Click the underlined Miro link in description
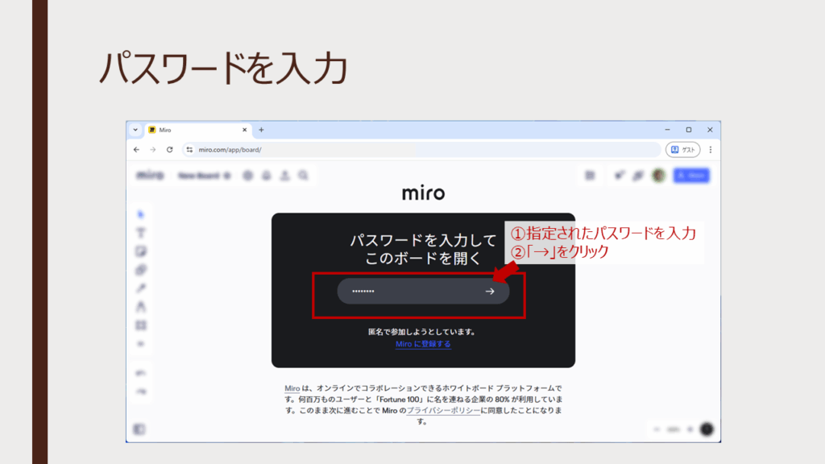This screenshot has height=464, width=825. coord(292,388)
